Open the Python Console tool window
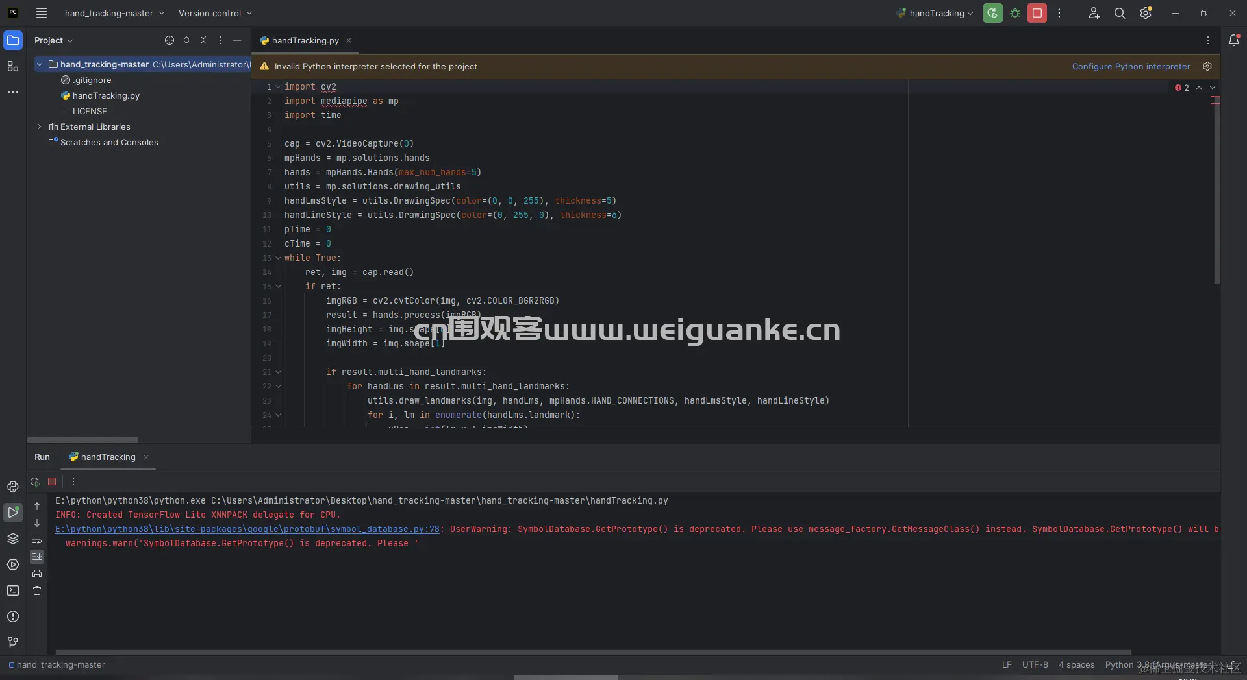The image size is (1247, 680). pyautogui.click(x=13, y=487)
